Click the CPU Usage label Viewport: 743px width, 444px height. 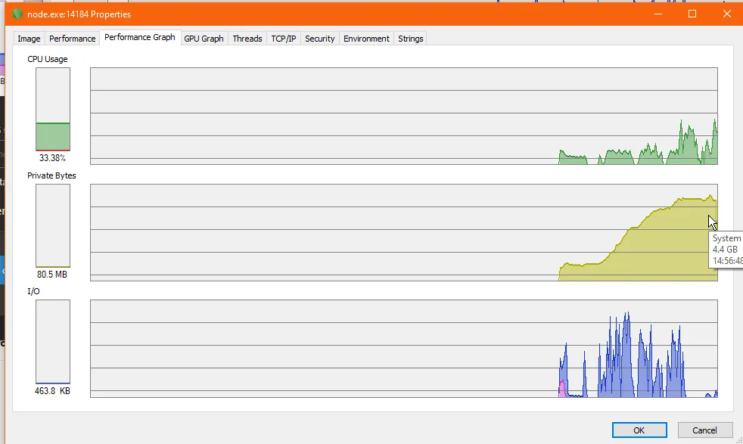pos(48,59)
